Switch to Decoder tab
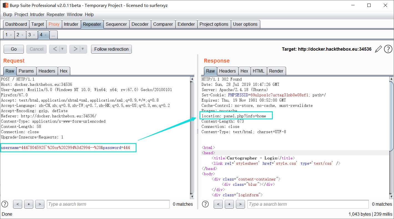 pyautogui.click(x=140, y=24)
